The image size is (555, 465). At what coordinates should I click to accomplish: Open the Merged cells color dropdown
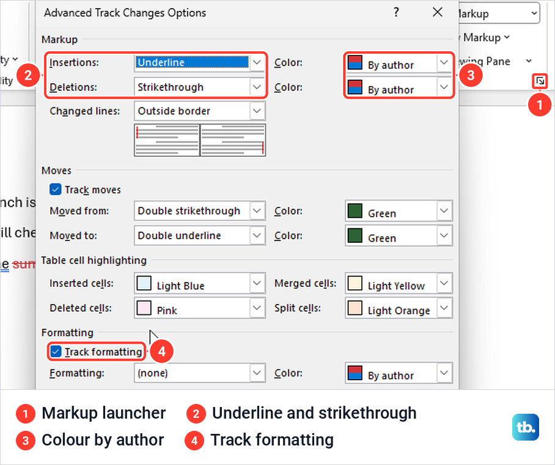pyautogui.click(x=444, y=283)
